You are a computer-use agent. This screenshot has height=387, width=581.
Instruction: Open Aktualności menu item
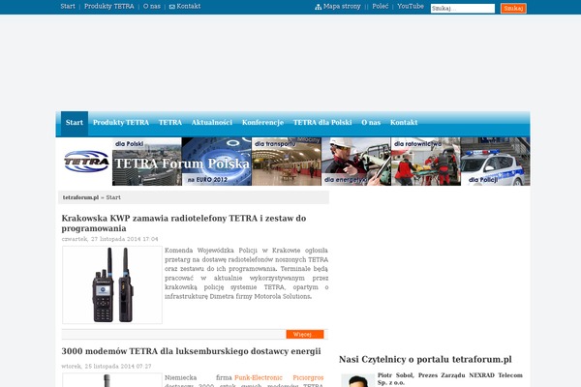point(211,123)
